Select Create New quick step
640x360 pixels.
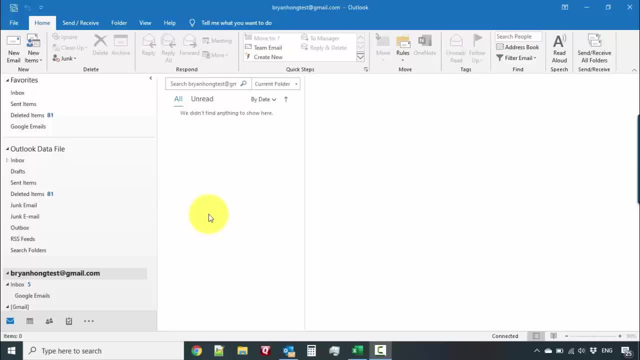pyautogui.click(x=267, y=57)
